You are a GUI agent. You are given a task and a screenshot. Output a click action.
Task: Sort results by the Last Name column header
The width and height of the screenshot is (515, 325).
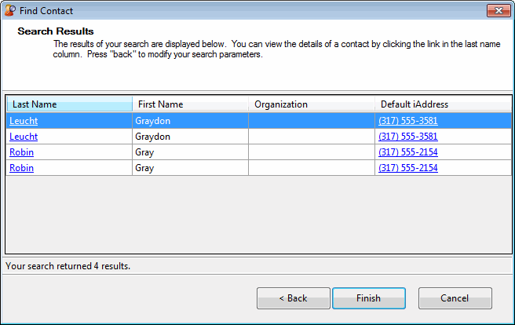point(69,104)
